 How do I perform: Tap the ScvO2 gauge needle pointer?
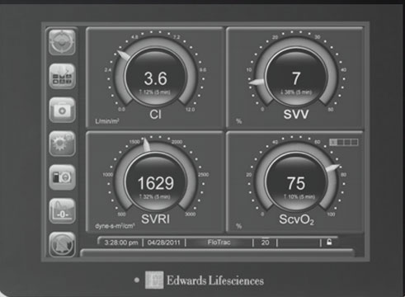click(333, 167)
